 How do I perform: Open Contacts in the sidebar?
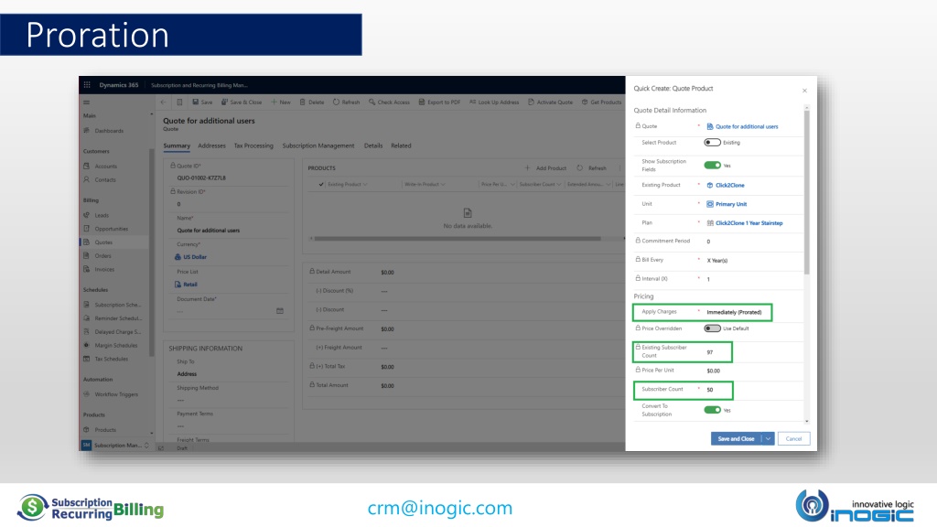click(105, 180)
